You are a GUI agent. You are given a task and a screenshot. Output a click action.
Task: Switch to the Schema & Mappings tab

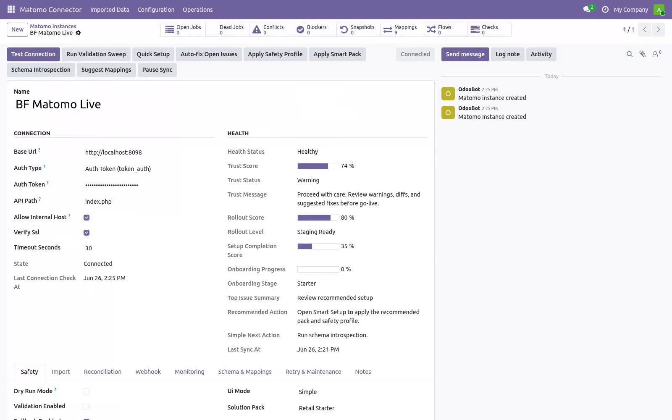click(x=245, y=372)
